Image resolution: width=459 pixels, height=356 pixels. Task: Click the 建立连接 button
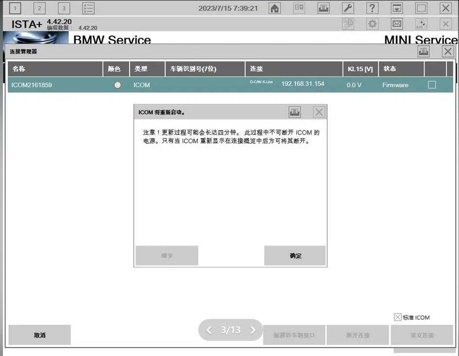pos(422,335)
